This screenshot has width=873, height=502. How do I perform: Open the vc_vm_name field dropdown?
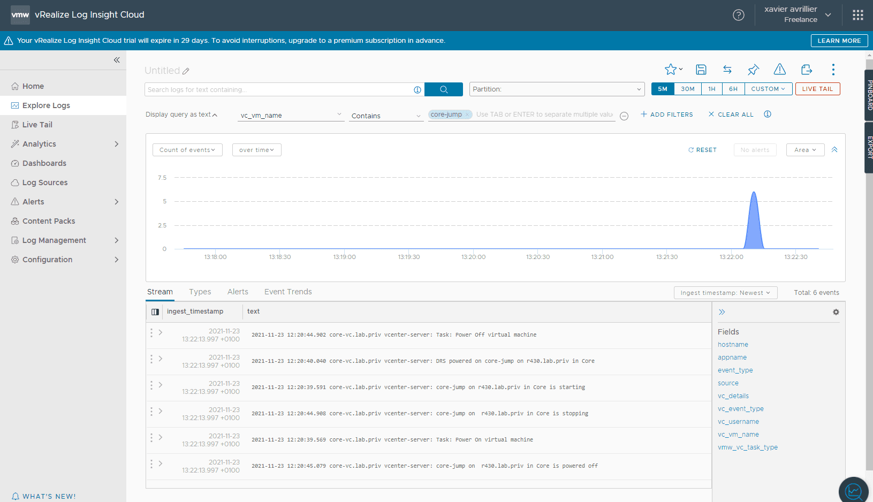click(x=291, y=115)
